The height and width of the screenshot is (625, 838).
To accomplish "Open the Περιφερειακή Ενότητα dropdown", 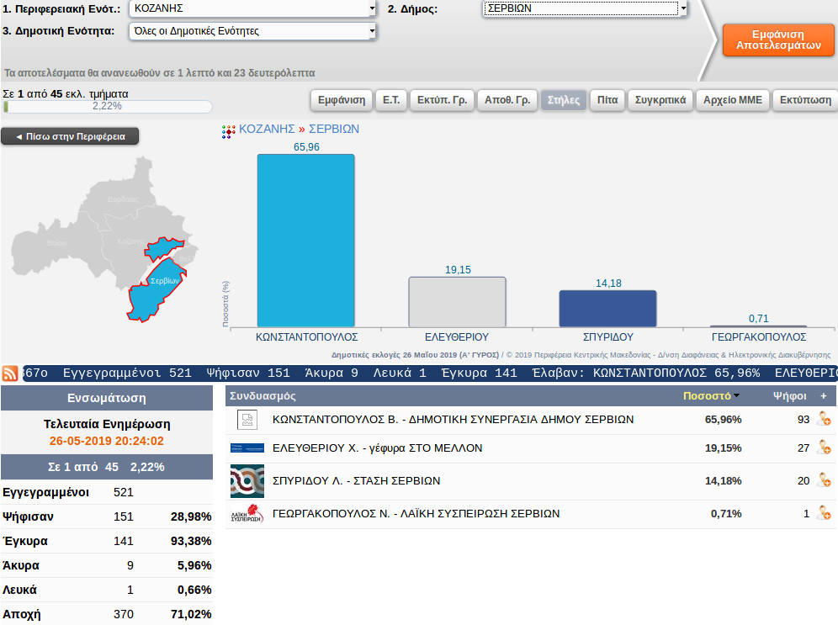I will click(252, 9).
